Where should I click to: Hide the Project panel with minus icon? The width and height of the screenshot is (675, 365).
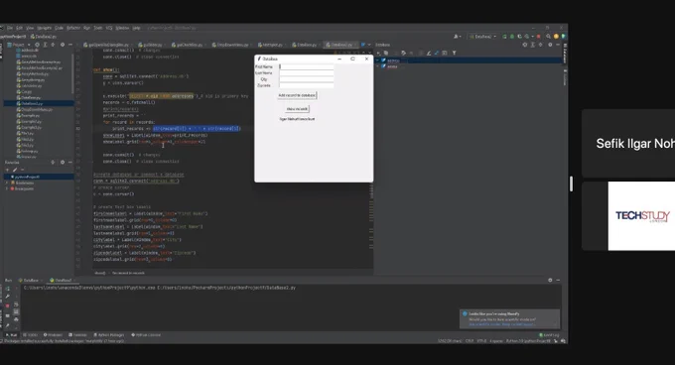[x=69, y=45]
